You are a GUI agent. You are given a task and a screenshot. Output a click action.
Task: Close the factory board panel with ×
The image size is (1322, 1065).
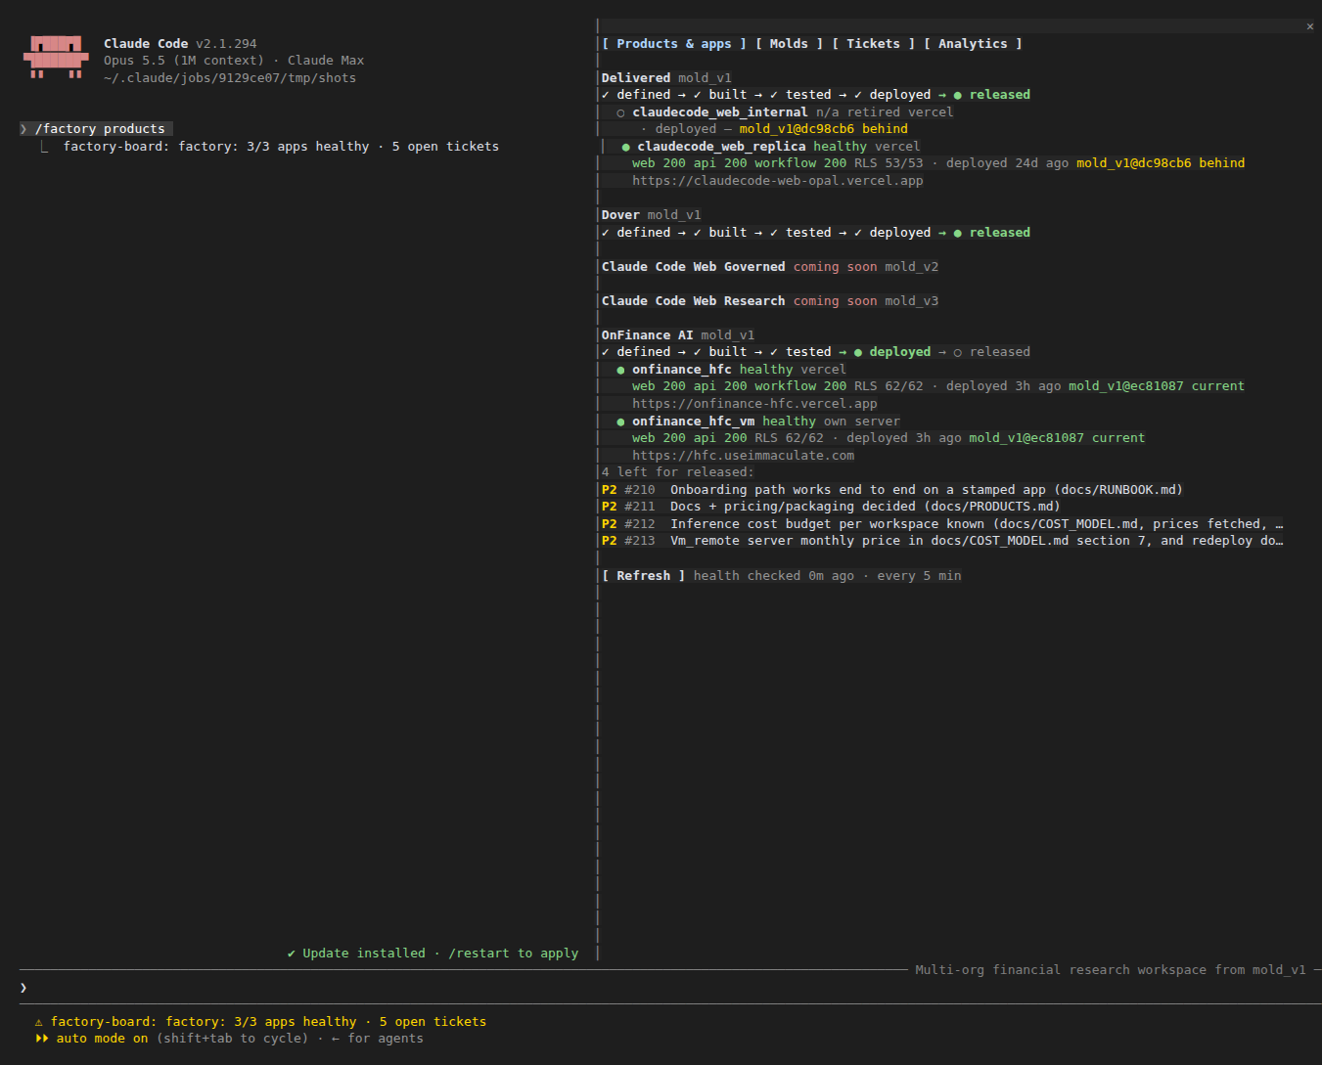[x=1310, y=26]
